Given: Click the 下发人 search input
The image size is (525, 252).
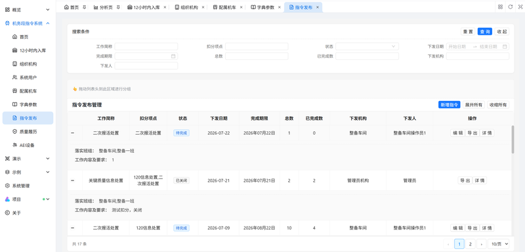Looking at the screenshot, I should tap(146, 66).
